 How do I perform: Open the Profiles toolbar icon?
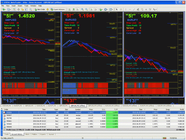tap(8, 9)
